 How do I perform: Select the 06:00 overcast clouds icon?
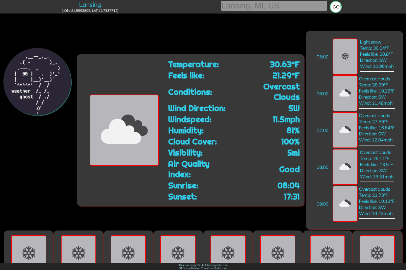[345, 93]
